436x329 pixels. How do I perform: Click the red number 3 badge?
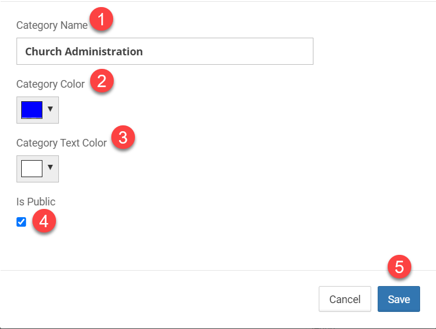point(123,138)
